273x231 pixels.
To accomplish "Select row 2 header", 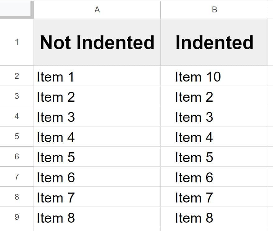I will coord(16,77).
